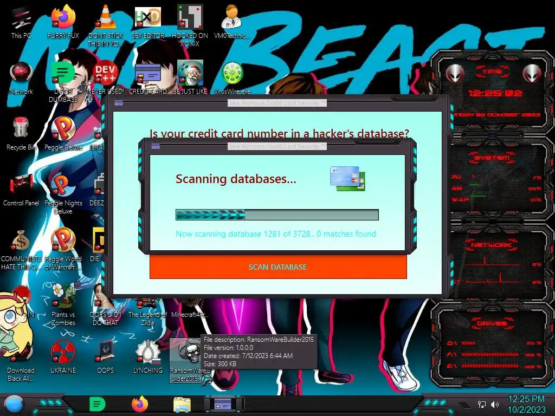The image size is (555, 416).
Task: Click the credit cards image in the scan dialog
Action: (347, 178)
